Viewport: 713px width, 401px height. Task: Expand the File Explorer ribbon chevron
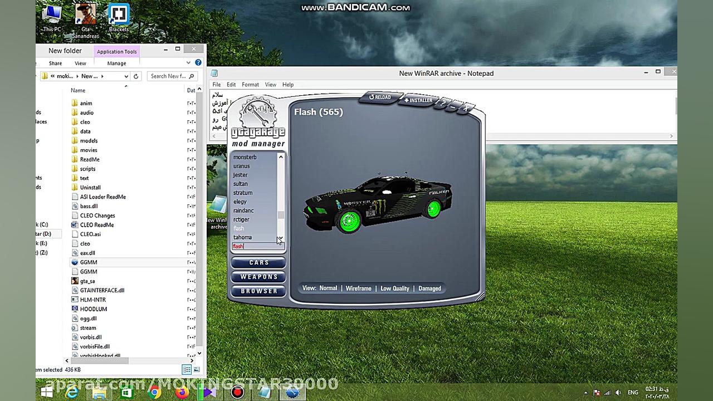pyautogui.click(x=188, y=63)
